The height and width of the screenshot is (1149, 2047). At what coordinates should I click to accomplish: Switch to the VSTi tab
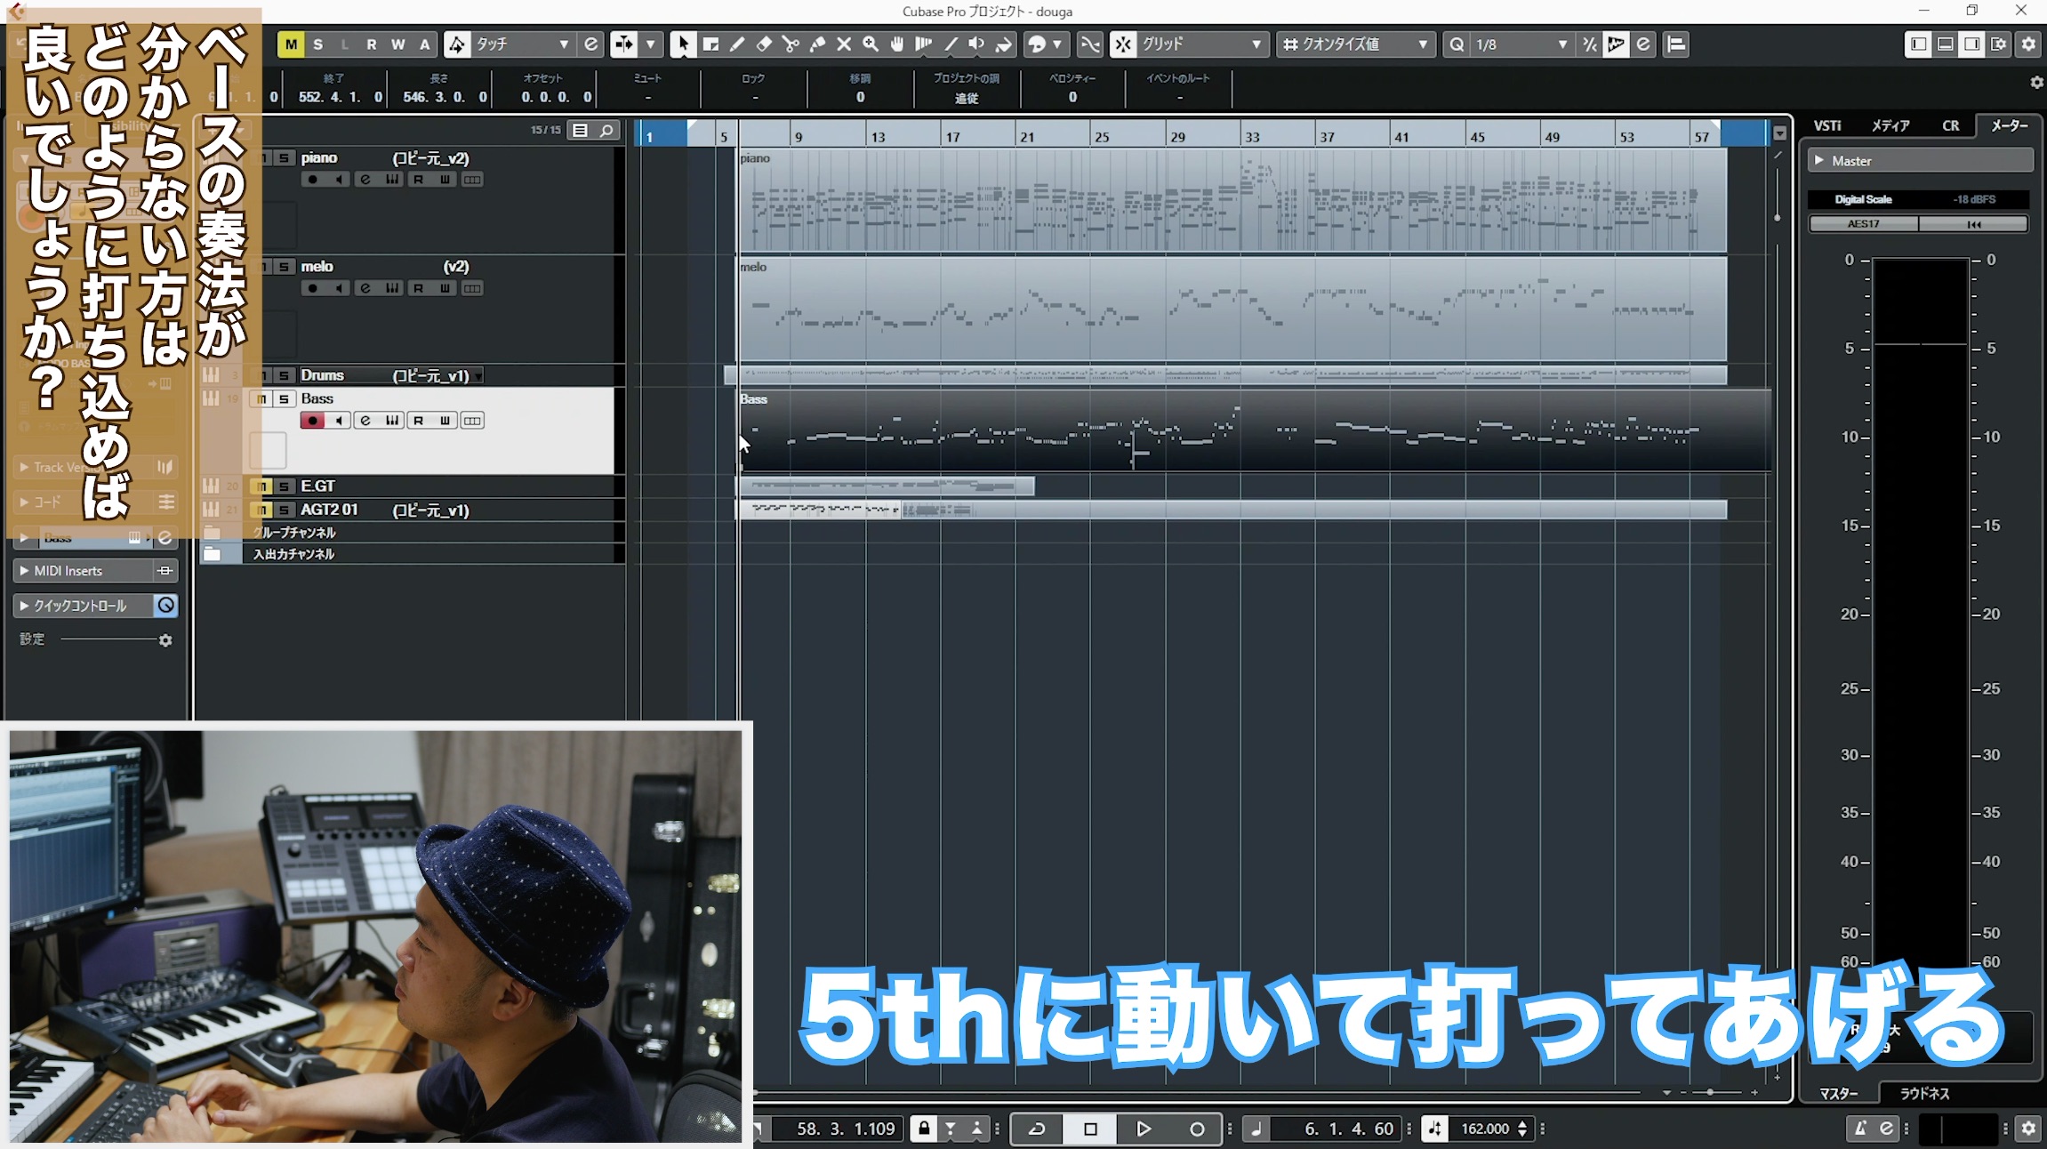(1827, 126)
